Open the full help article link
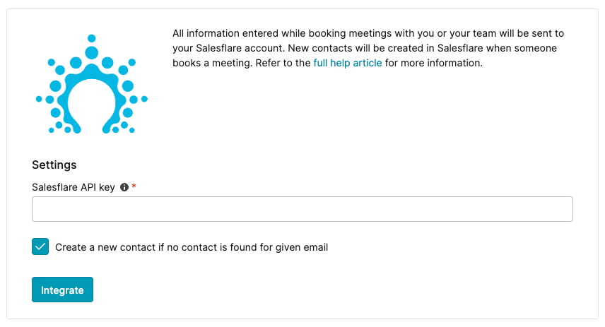Viewport: 605px width, 327px height. (x=347, y=63)
